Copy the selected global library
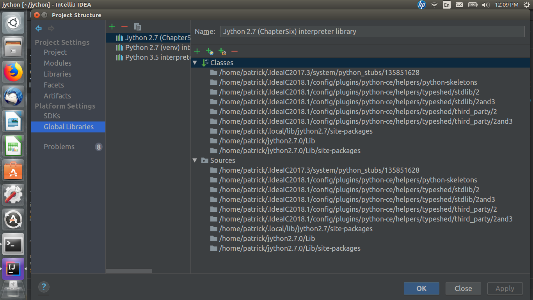Image resolution: width=533 pixels, height=300 pixels. click(137, 27)
